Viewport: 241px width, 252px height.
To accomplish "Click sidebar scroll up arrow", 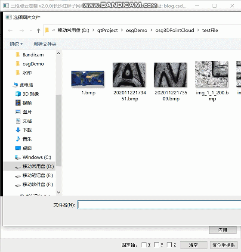I will [x=59, y=53].
